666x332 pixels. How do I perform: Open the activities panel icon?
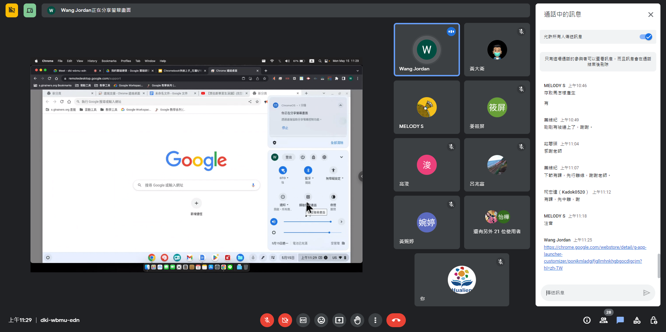(637, 320)
